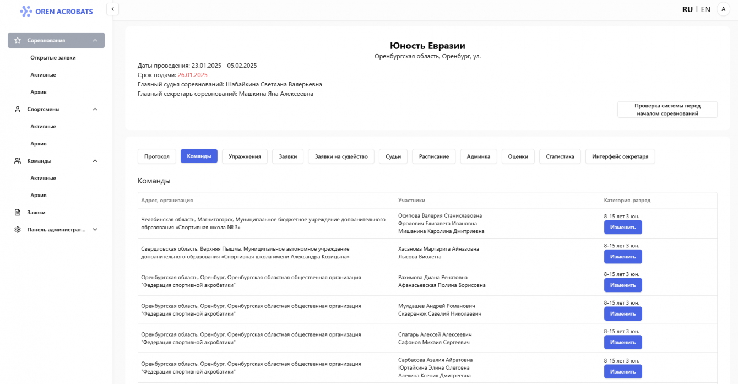This screenshot has height=384, width=738.
Task: Open Архив under Команды in sidebar
Action: coord(39,195)
